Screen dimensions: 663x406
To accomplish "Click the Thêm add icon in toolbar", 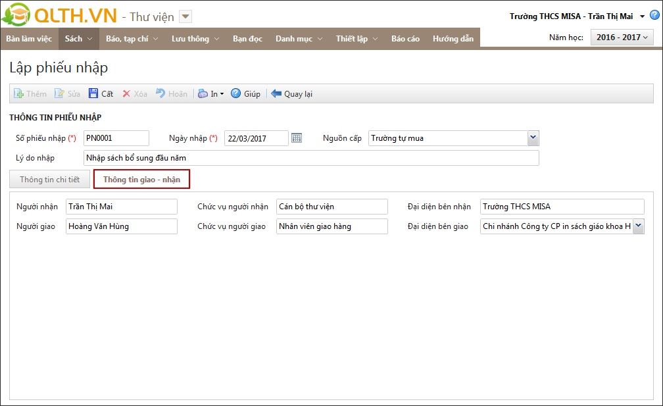I will coord(19,94).
